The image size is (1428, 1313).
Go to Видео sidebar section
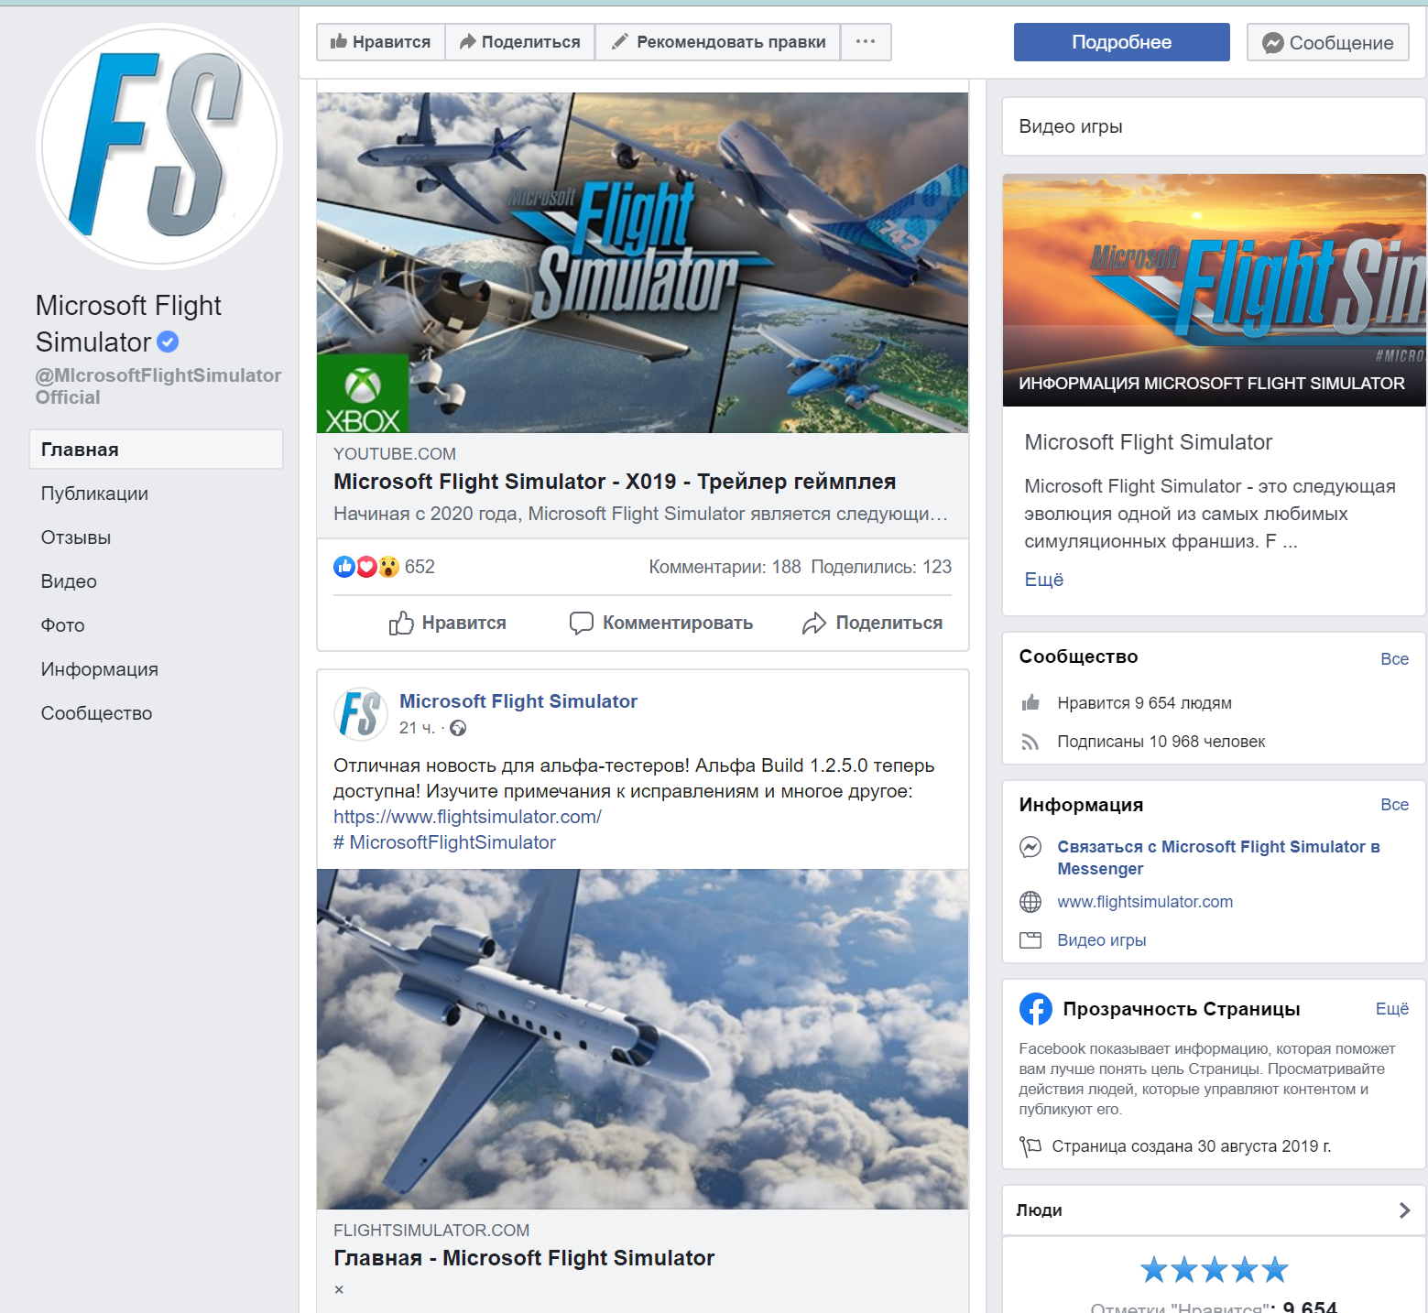69,581
